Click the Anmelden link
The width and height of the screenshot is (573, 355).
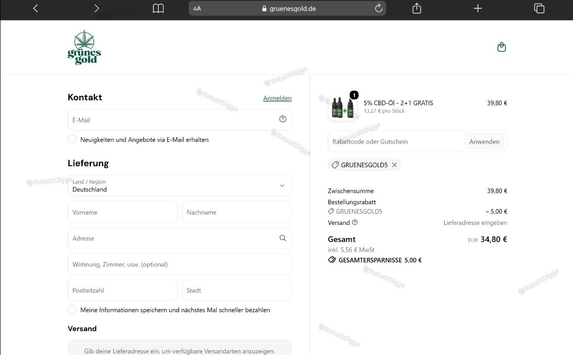pyautogui.click(x=277, y=98)
